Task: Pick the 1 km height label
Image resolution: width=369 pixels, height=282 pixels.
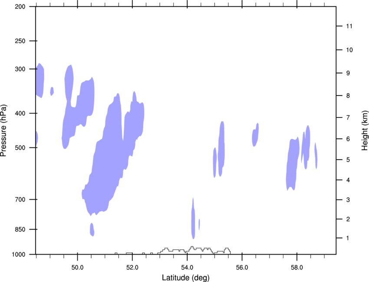Action: pyautogui.click(x=348, y=238)
